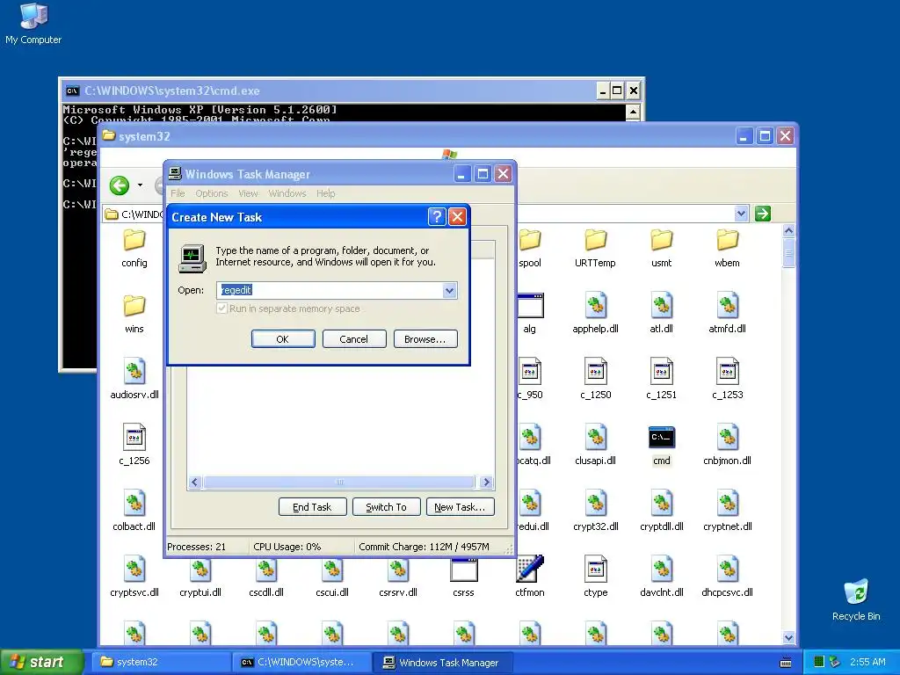900x675 pixels.
Task: Toggle Run in separate memory space checkbox
Action: click(x=222, y=308)
